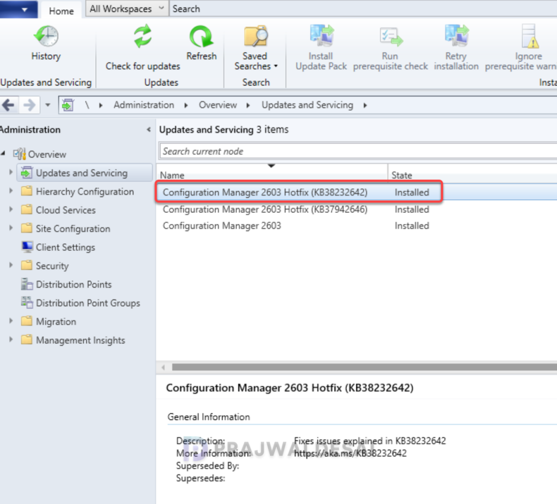Click the Distribution Point Groups icon
Image resolution: width=557 pixels, height=504 pixels.
(x=27, y=303)
